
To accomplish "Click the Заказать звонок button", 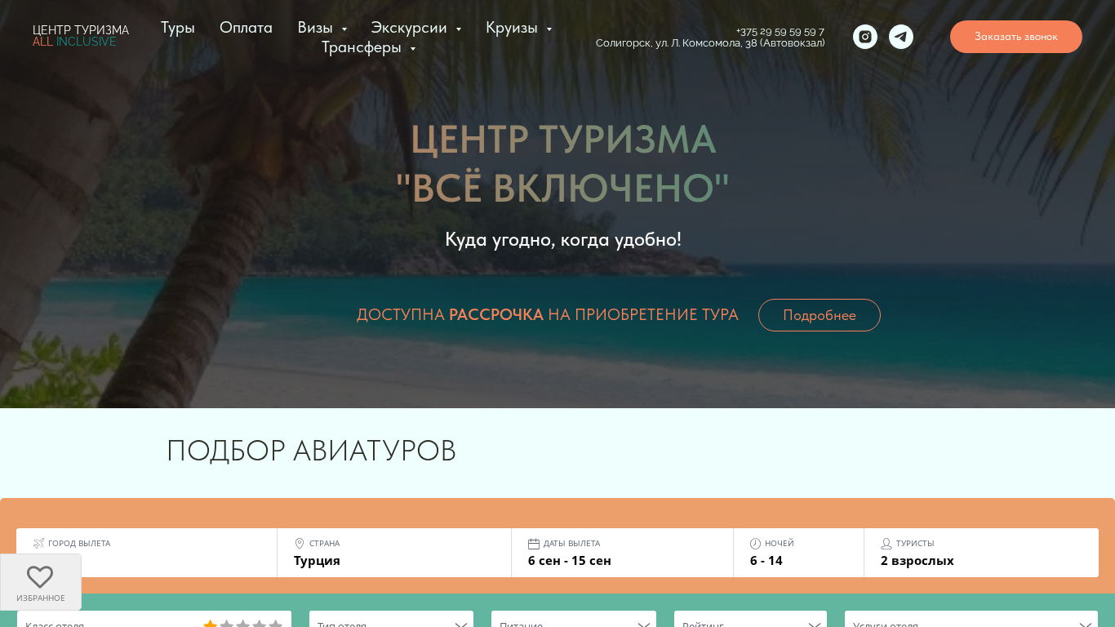I will click(1015, 37).
